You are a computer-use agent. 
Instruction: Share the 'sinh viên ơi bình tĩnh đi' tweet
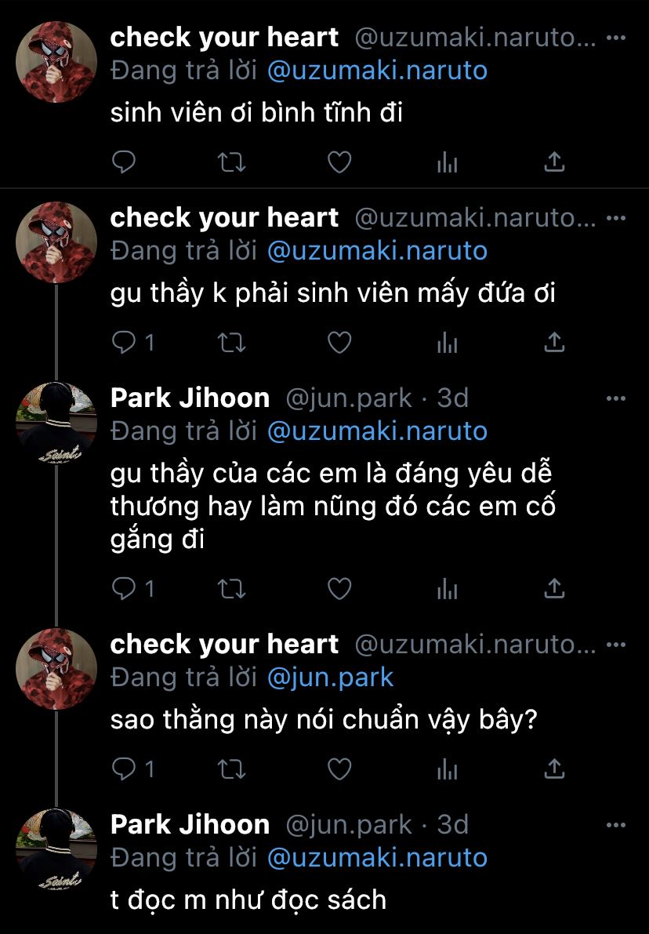pos(554,162)
